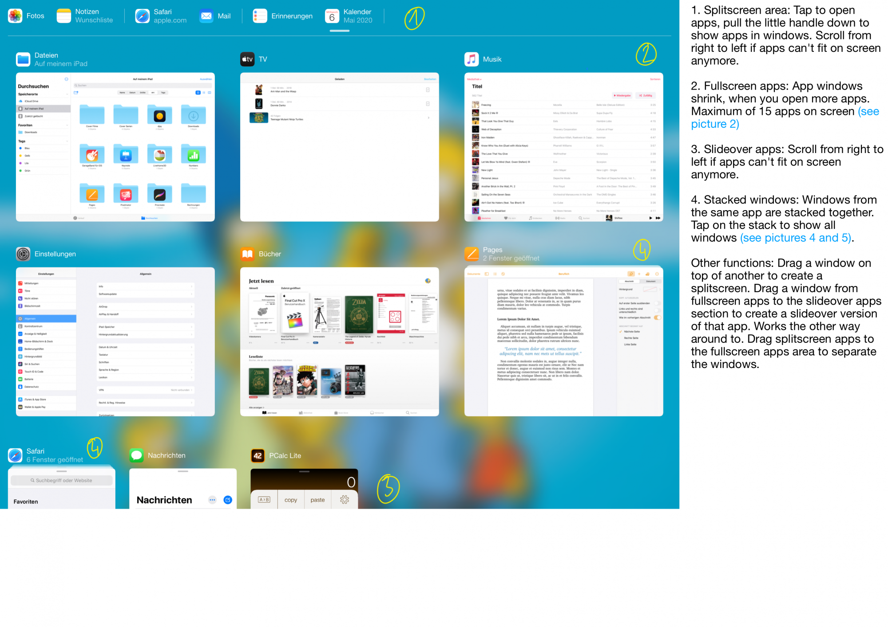Image resolution: width=888 pixels, height=627 pixels.
Task: Tap the Musik app icon
Action: [472, 59]
